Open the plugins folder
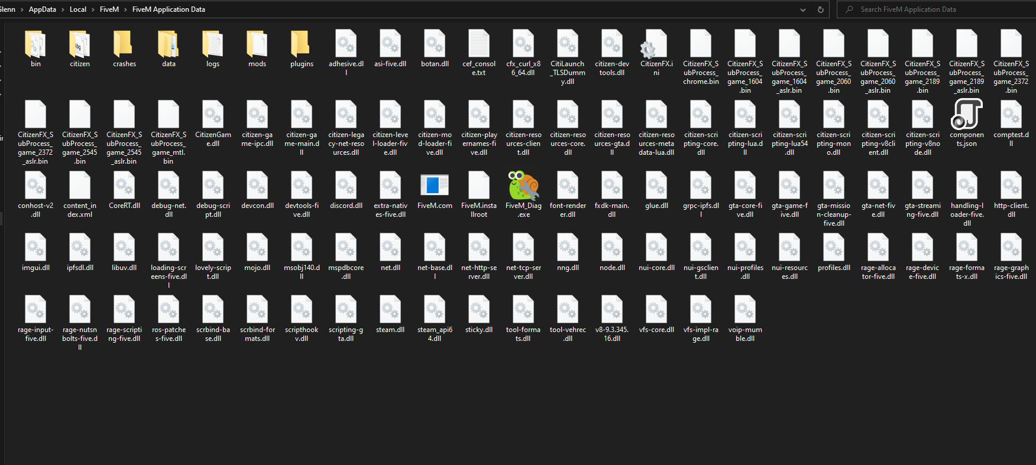This screenshot has height=465, width=1036. coord(302,45)
